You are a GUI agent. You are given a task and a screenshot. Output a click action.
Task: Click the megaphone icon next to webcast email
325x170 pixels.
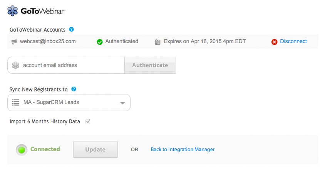coord(14,42)
